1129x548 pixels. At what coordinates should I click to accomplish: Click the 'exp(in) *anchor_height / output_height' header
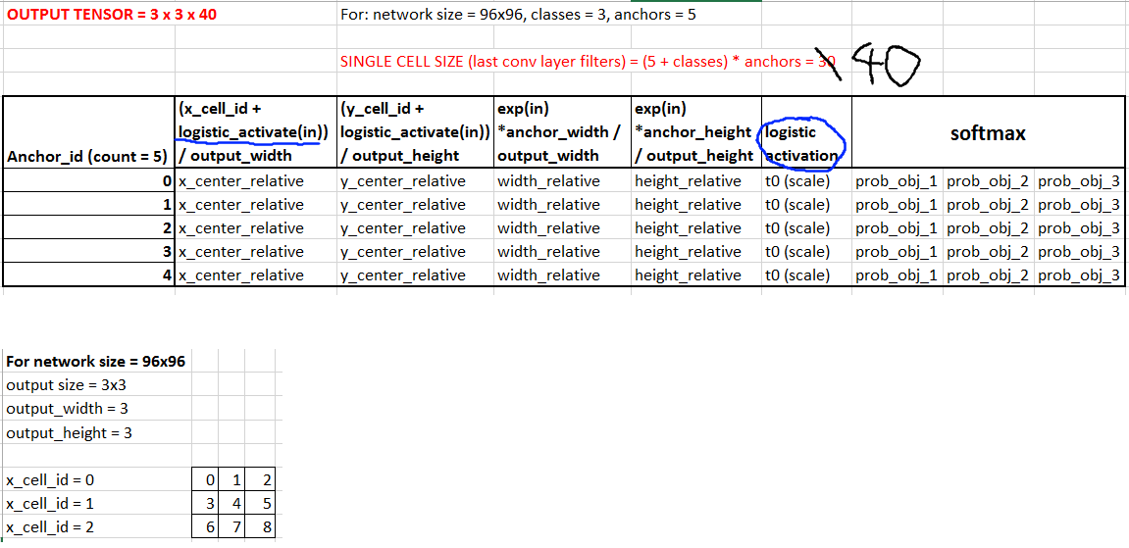(x=696, y=132)
